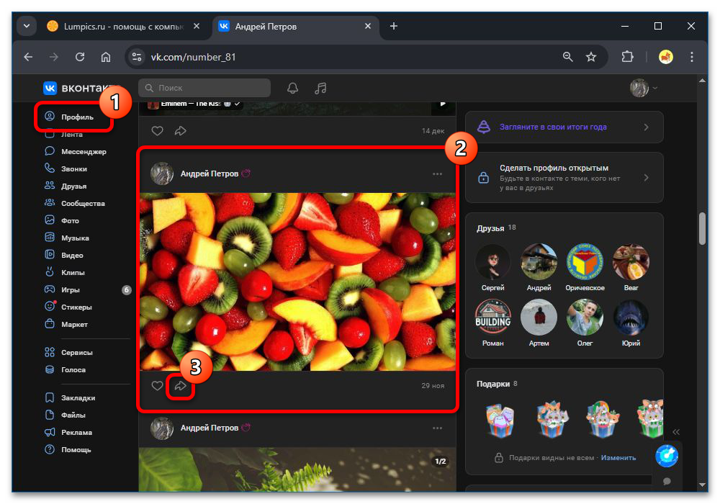The width and height of the screenshot is (720, 504).
Task: Click the 29 ноя post date
Action: tap(433, 386)
